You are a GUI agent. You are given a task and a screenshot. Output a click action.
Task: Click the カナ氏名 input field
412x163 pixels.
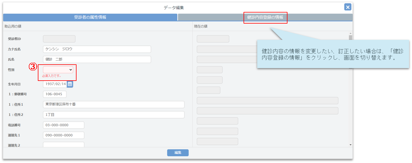tap(97, 49)
